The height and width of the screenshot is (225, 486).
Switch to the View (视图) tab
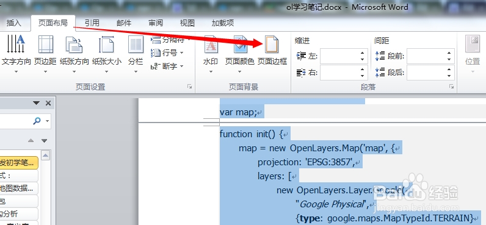tap(187, 23)
